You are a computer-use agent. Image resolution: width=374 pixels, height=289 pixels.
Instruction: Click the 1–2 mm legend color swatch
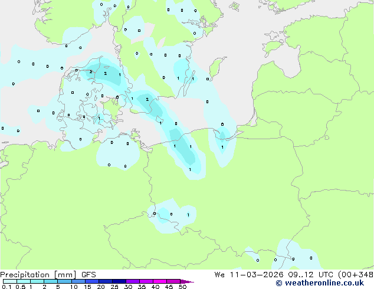(x=37, y=281)
